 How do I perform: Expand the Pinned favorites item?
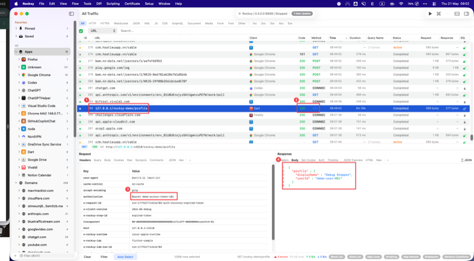pyautogui.click(x=16, y=28)
